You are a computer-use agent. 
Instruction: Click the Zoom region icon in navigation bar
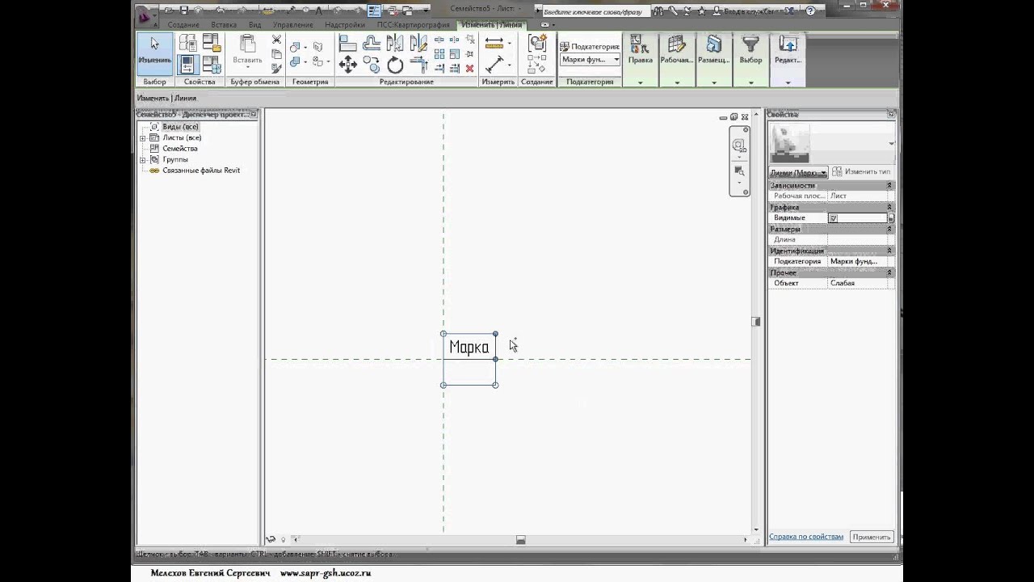pyautogui.click(x=738, y=171)
